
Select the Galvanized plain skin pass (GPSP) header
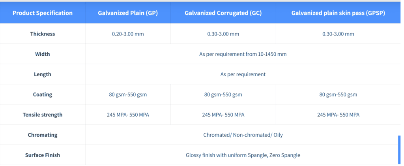point(338,13)
